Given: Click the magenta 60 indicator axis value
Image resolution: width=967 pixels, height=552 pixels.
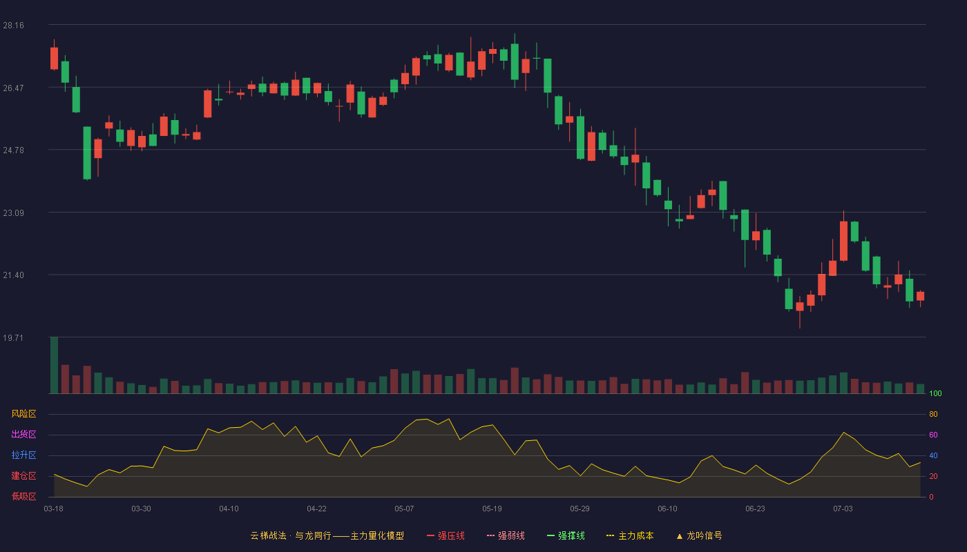Looking at the screenshot, I should (933, 435).
